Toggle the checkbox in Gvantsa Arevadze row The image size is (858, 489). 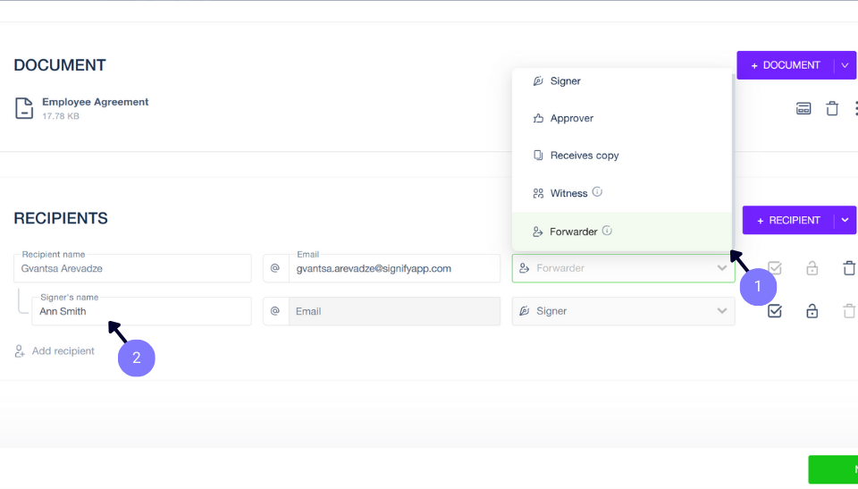coord(774,268)
